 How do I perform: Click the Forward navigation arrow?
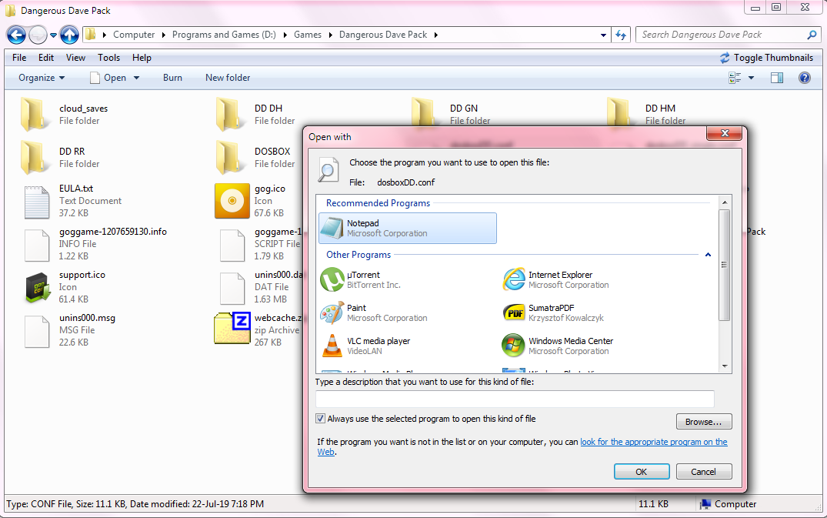pyautogui.click(x=38, y=35)
